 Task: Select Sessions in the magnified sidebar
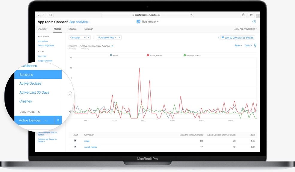[38, 74]
